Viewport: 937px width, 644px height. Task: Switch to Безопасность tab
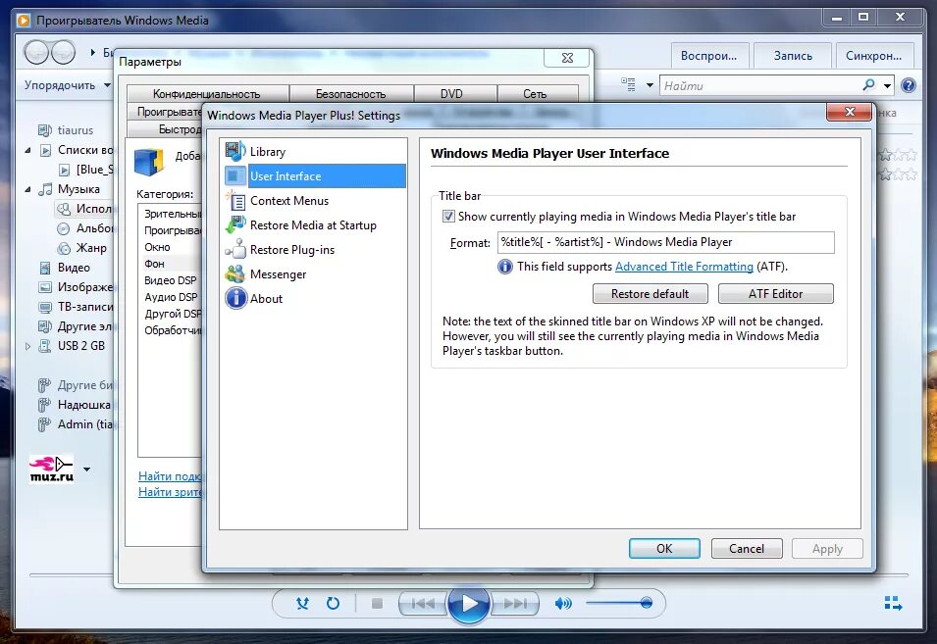(351, 94)
